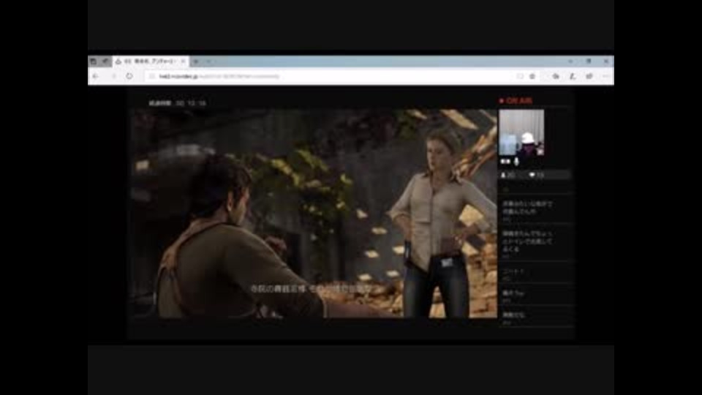Click the main game video stream
The height and width of the screenshot is (395, 702).
click(314, 214)
